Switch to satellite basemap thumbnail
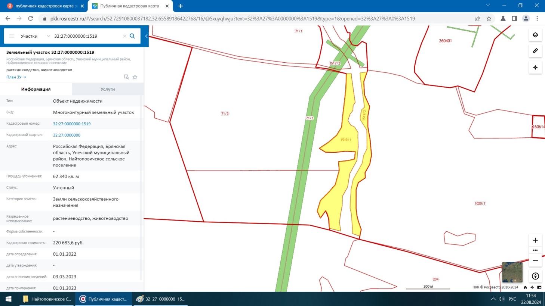 click(x=512, y=272)
